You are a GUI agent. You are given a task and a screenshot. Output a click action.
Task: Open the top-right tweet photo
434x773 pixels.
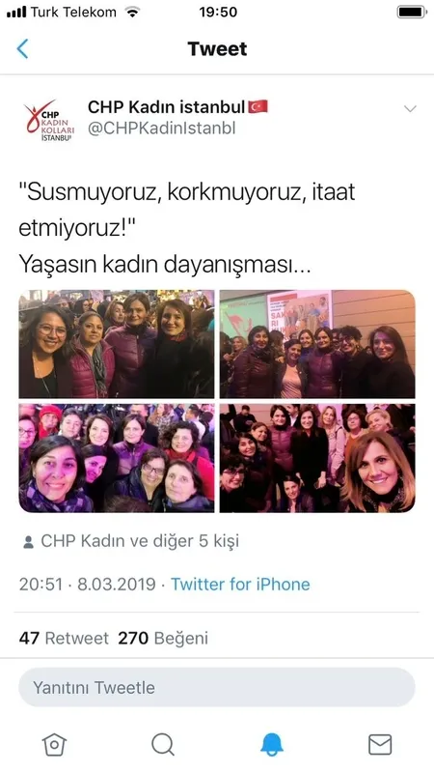point(317,344)
